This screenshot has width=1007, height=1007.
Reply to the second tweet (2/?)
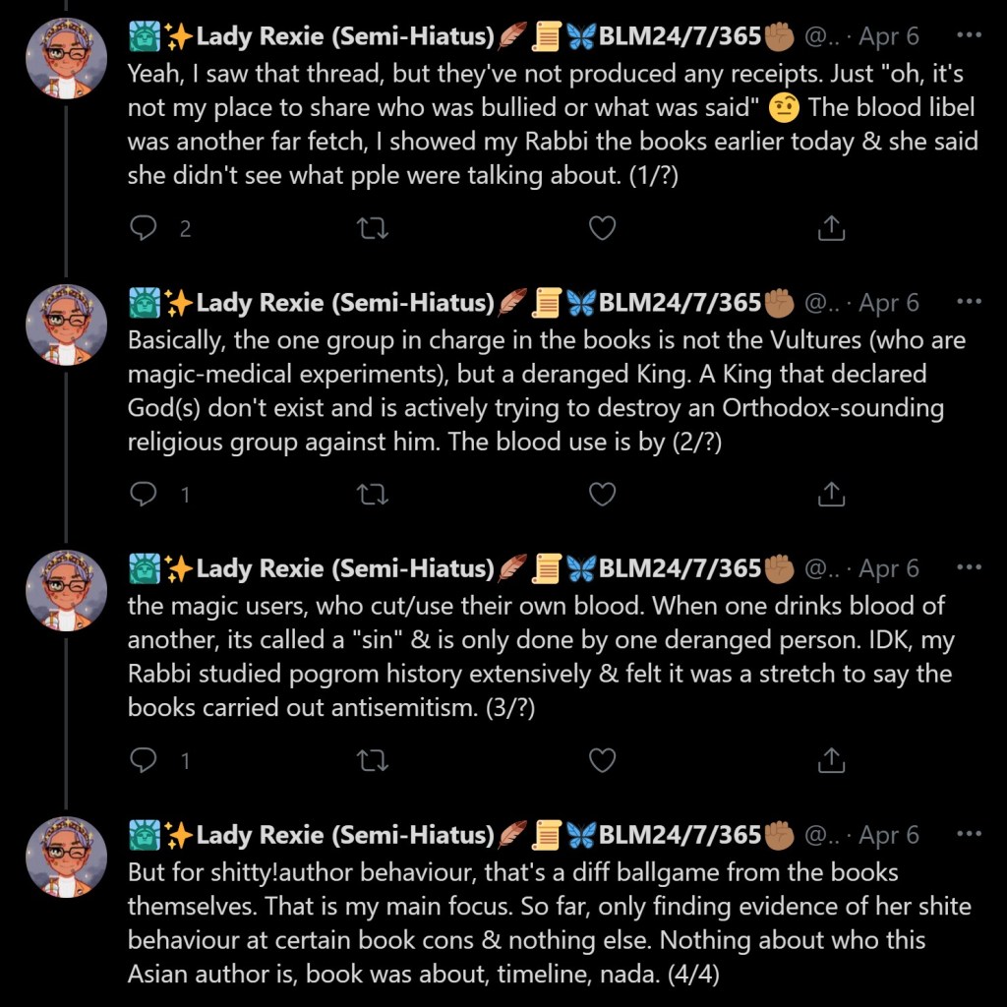(x=144, y=495)
